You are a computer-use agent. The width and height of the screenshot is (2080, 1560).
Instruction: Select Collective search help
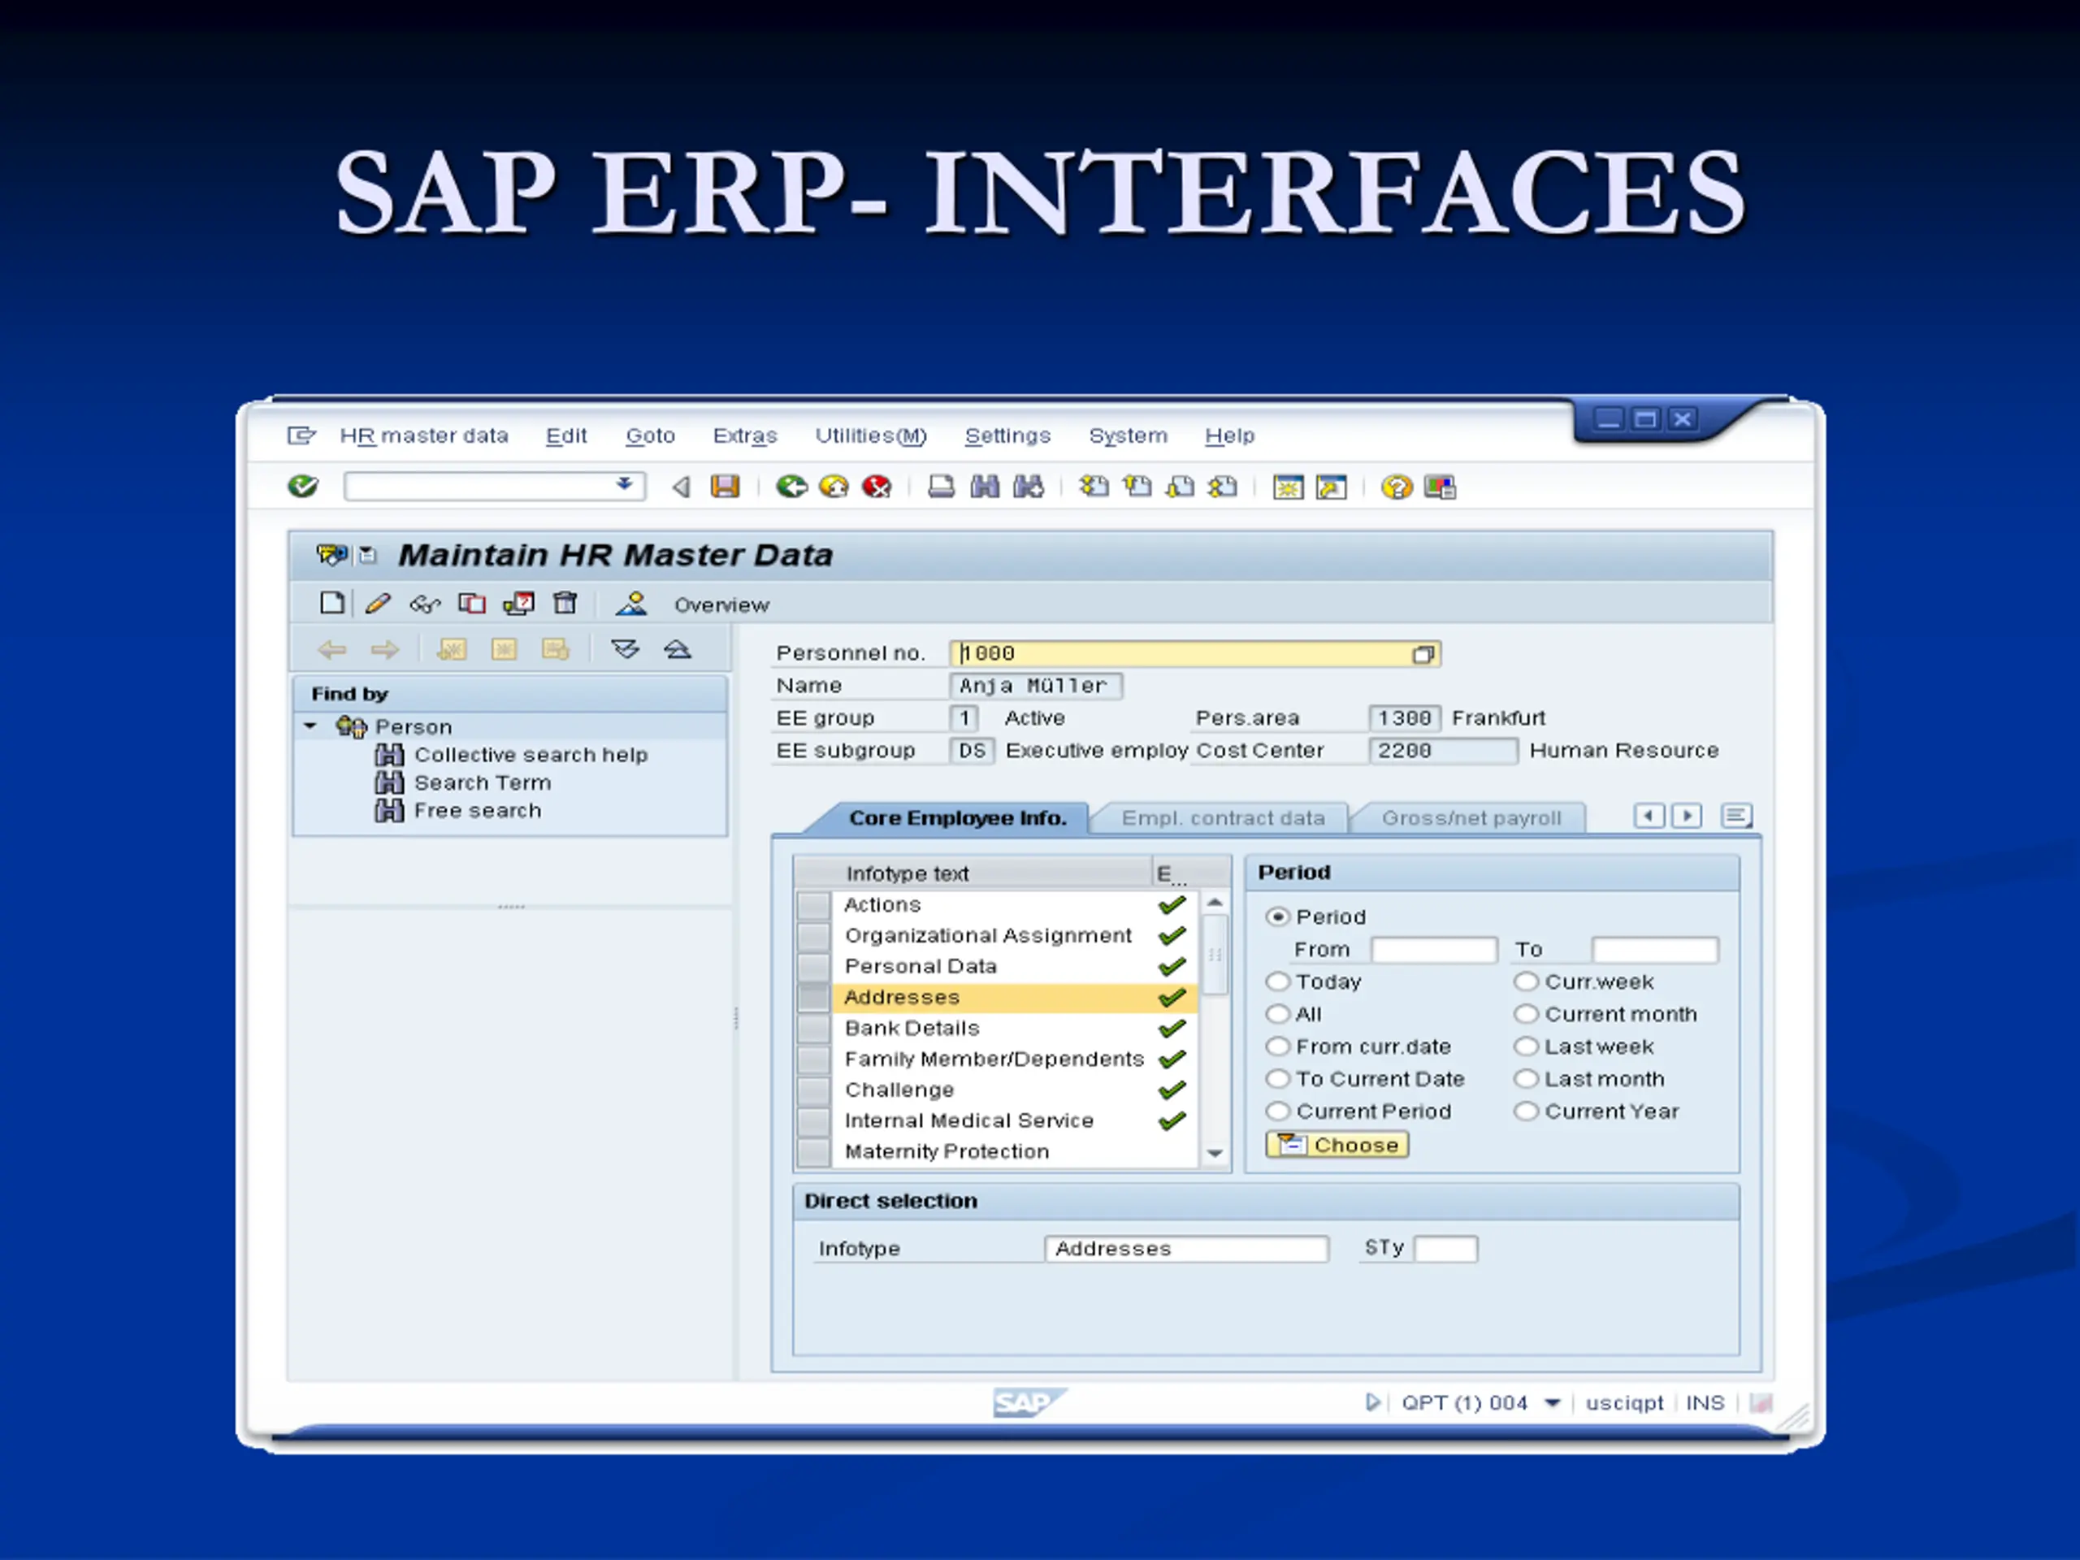(x=531, y=755)
